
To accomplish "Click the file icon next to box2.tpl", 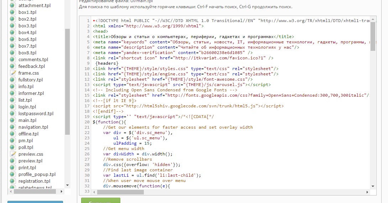I will 12,19.
